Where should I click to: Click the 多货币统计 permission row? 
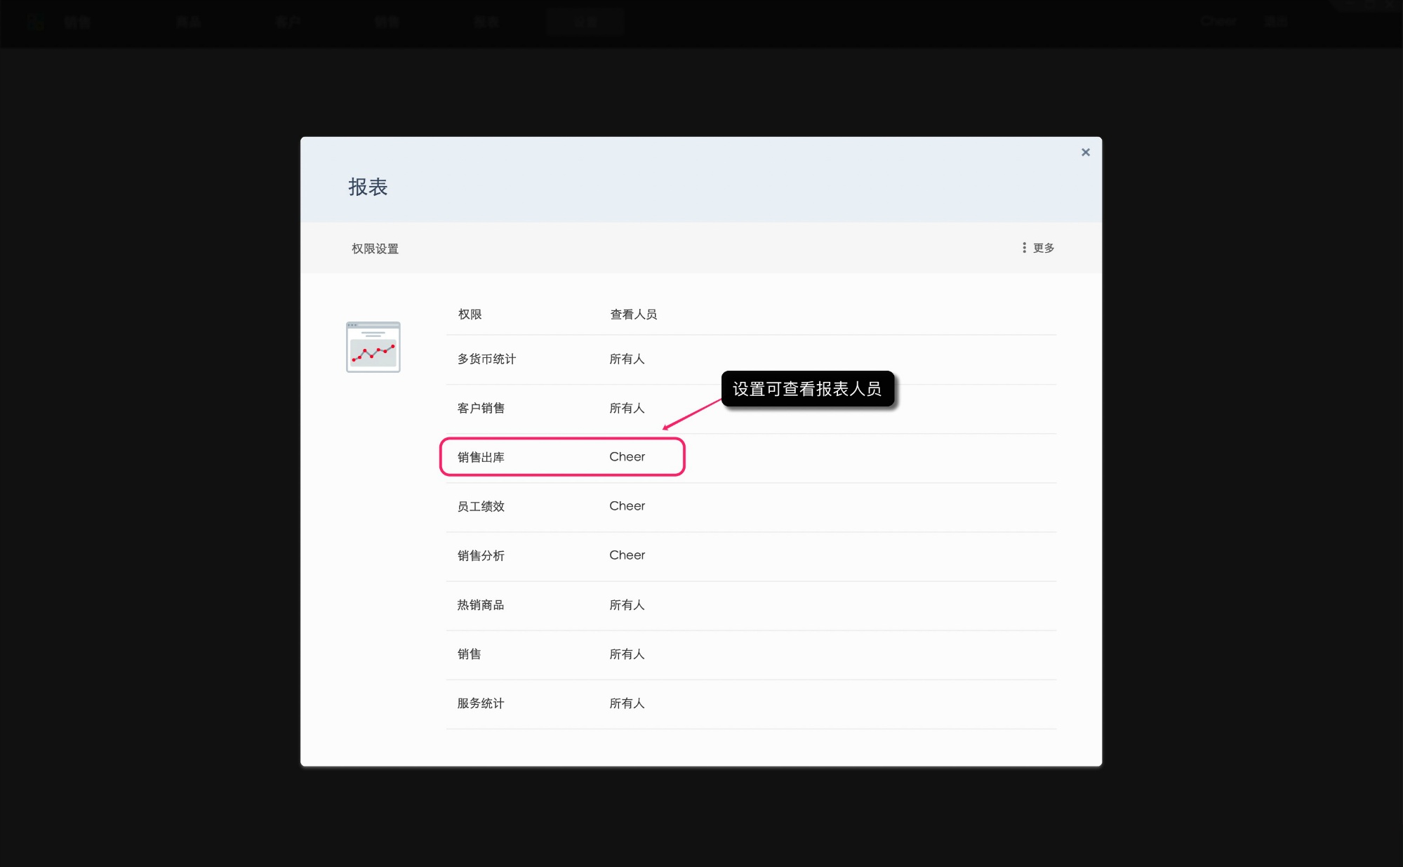point(751,359)
